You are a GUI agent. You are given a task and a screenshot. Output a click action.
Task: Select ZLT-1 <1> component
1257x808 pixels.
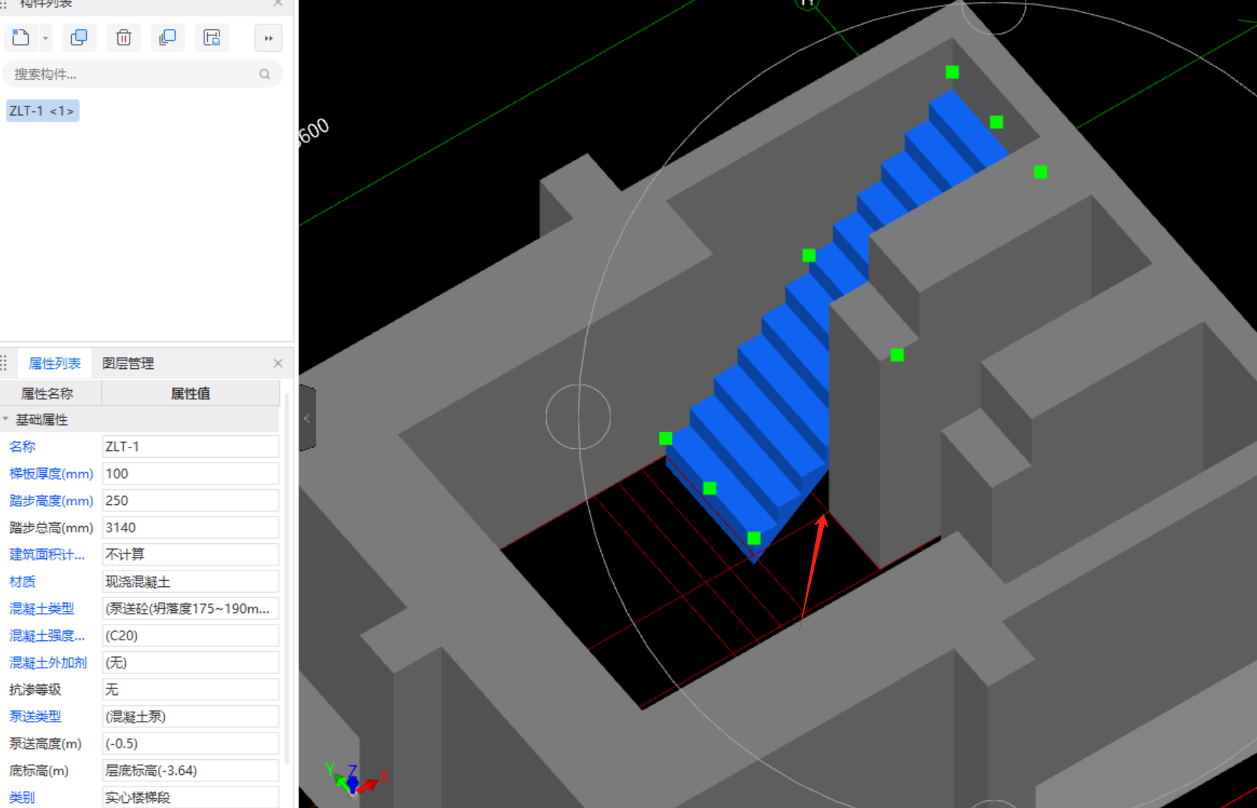pos(42,111)
